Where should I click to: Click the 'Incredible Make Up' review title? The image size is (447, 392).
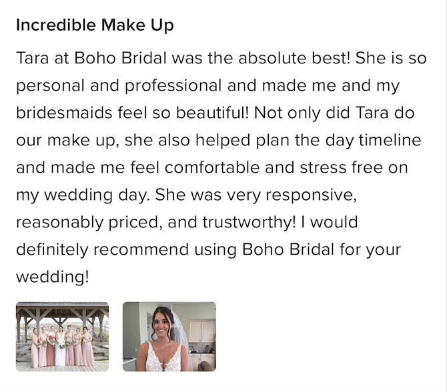95,25
